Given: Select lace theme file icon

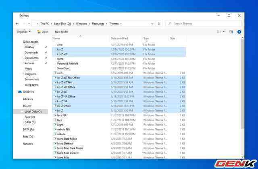Looking at the screenshot, I should point(55,120).
